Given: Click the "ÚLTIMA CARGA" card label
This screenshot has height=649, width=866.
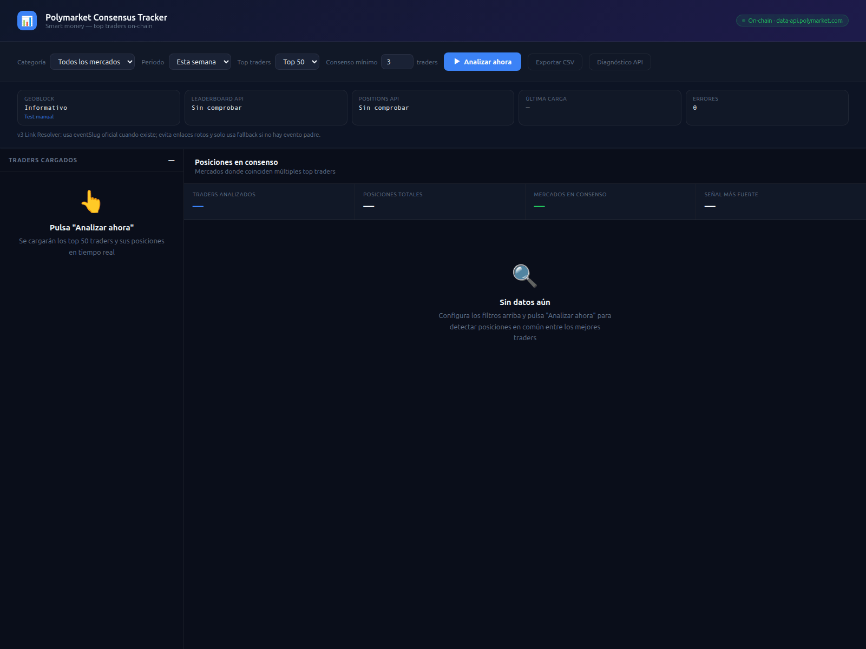Looking at the screenshot, I should point(546,99).
